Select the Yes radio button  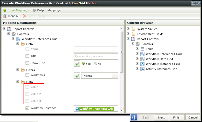point(84,64)
